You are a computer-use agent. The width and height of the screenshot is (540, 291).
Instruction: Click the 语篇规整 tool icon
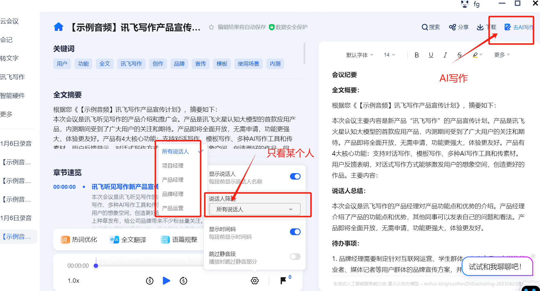tap(165, 240)
